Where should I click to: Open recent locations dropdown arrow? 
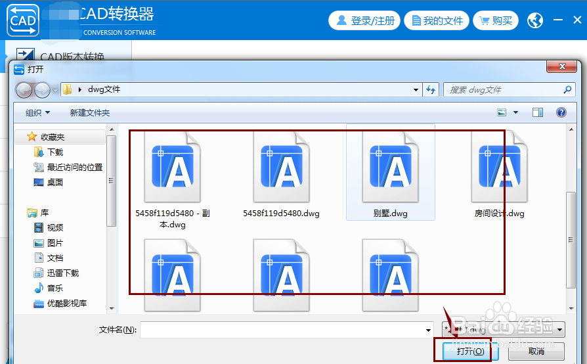55,90
